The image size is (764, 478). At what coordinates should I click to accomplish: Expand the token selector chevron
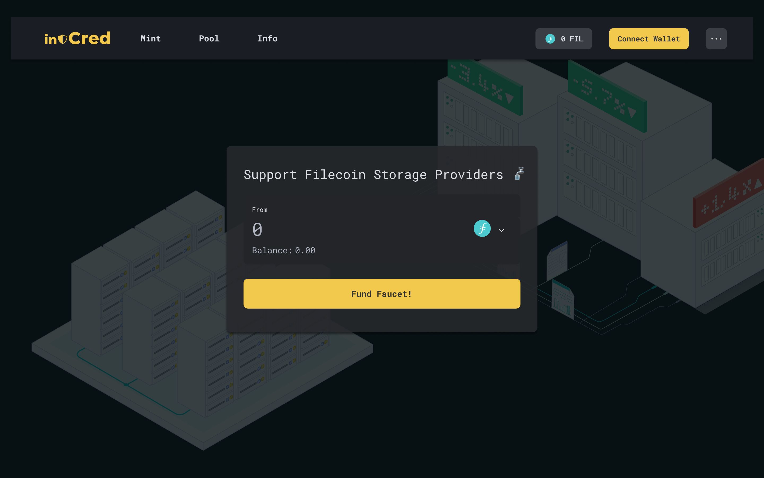[501, 230]
